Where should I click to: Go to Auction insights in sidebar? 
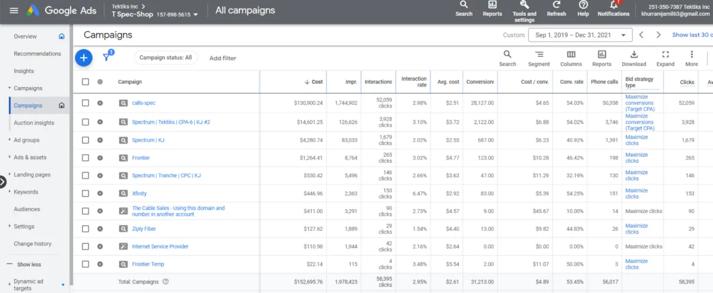coord(34,123)
